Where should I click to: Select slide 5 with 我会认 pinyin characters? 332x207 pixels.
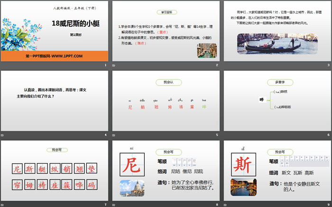click(166, 101)
